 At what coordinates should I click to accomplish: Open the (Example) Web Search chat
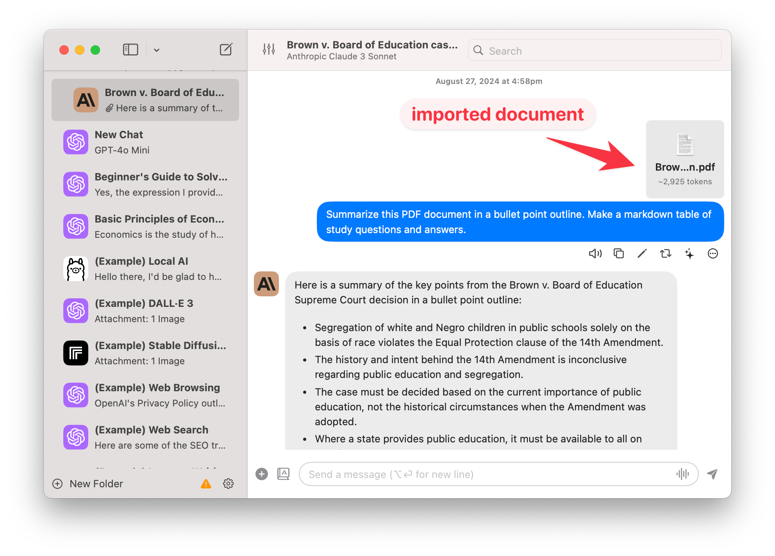145,437
